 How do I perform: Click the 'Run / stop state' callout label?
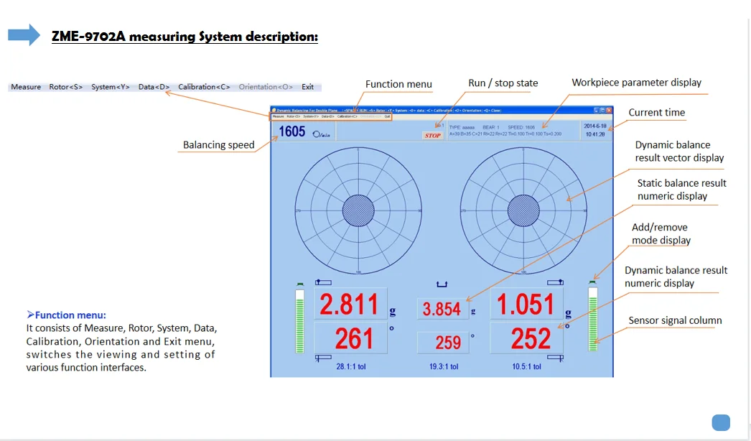503,83
